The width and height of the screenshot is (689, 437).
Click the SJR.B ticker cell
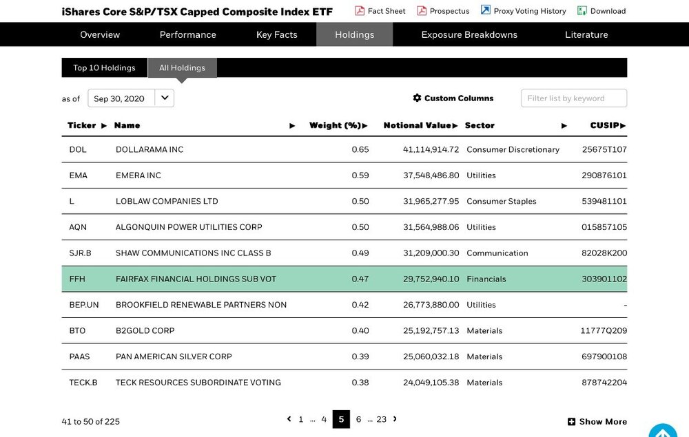[x=81, y=253]
